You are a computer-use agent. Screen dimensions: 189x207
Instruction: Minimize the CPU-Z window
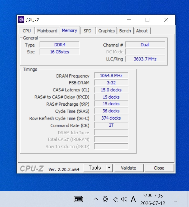[129, 20]
